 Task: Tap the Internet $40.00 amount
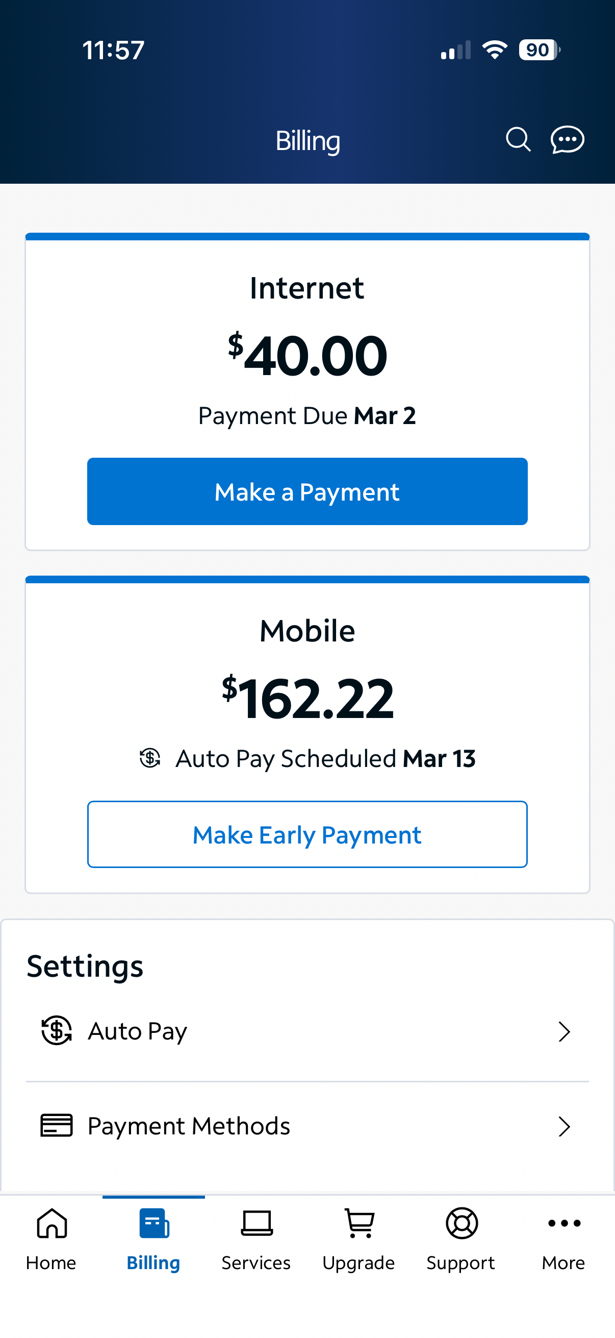[307, 355]
